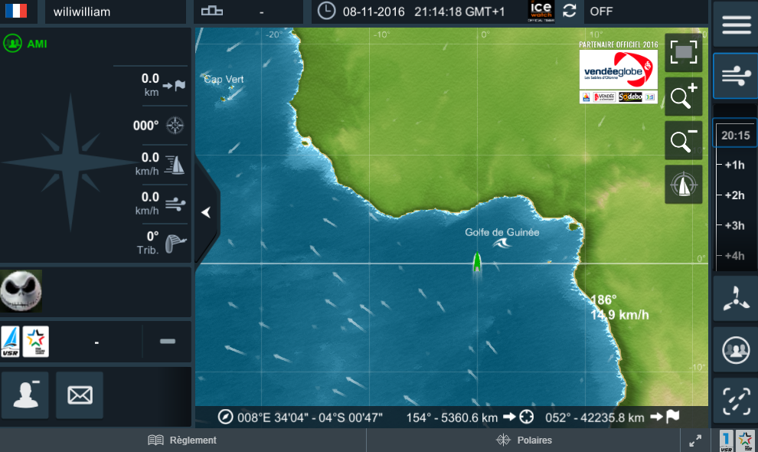
Task: Zoom out of the map
Action: [x=683, y=140]
